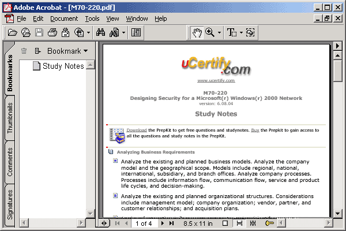Expand the dropdown beside the web search icon
Screen dimensions: 346x231
tap(88, 33)
